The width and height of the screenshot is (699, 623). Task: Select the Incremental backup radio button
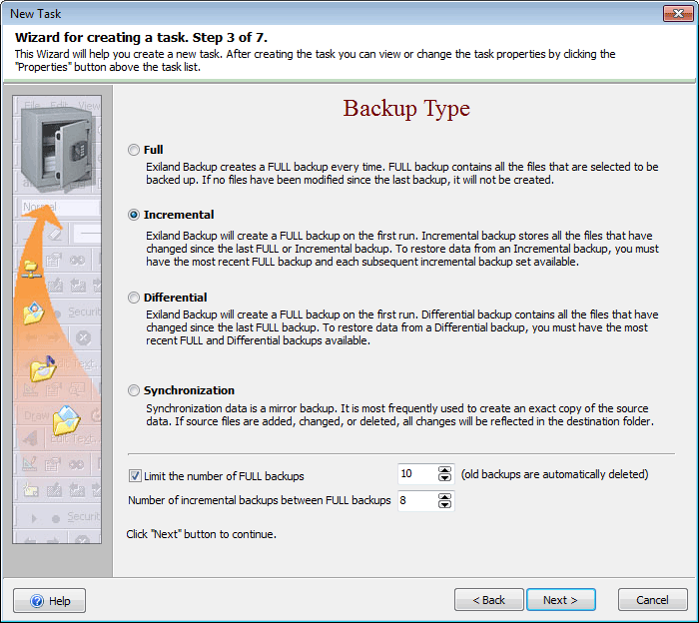(134, 215)
